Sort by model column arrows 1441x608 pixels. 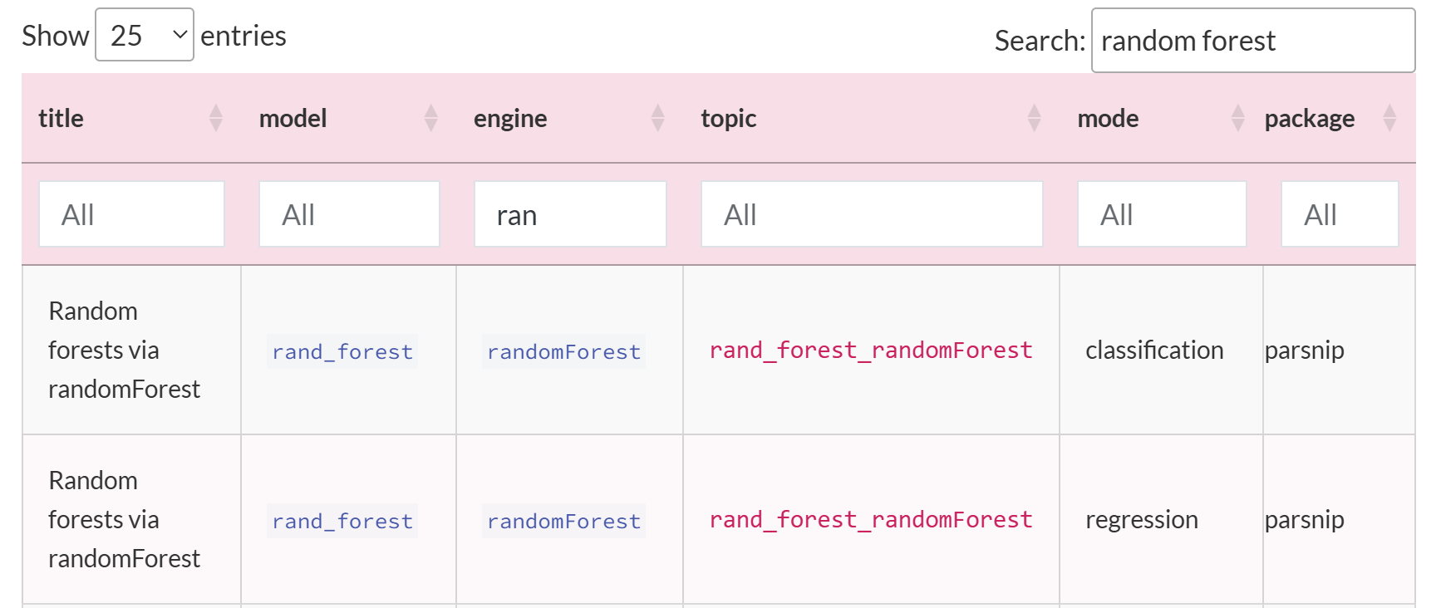430,118
